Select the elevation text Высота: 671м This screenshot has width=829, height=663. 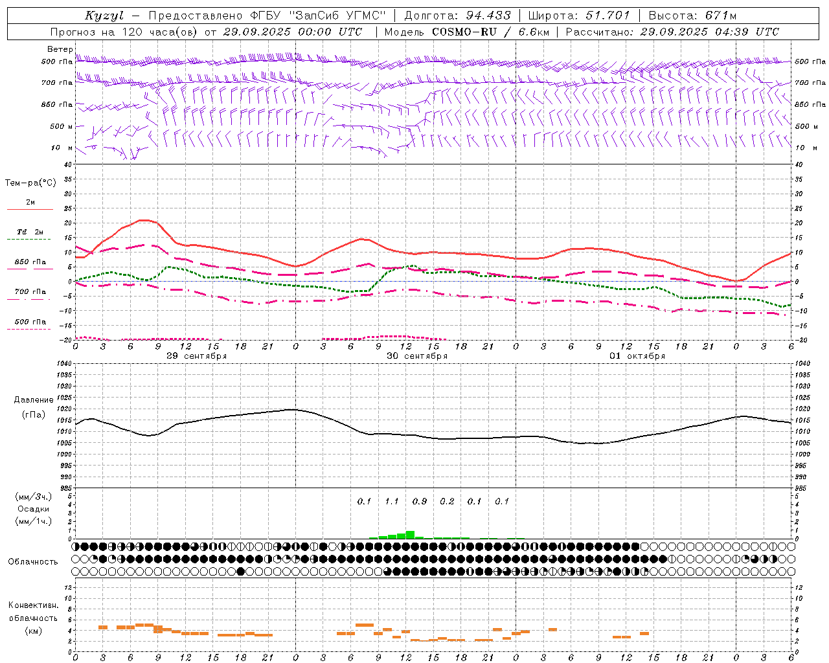692,16
